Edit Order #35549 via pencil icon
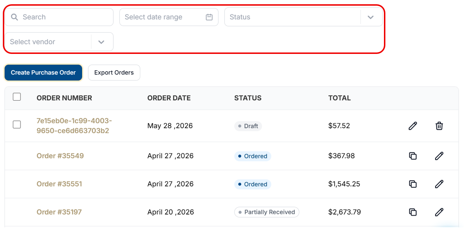 pos(439,156)
